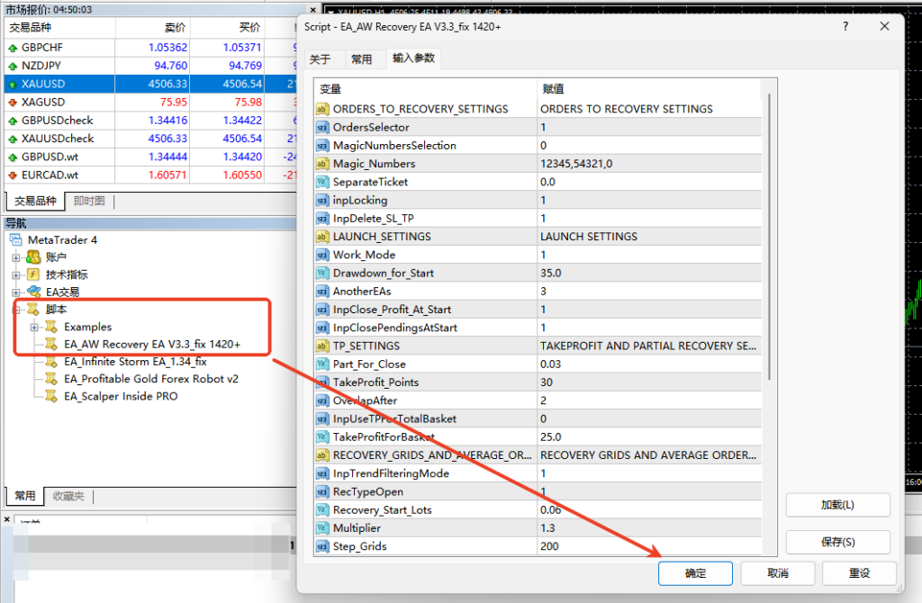922x603 pixels.
Task: Select EA_AW Recovery EA V3.3_fix script
Action: click(x=152, y=345)
